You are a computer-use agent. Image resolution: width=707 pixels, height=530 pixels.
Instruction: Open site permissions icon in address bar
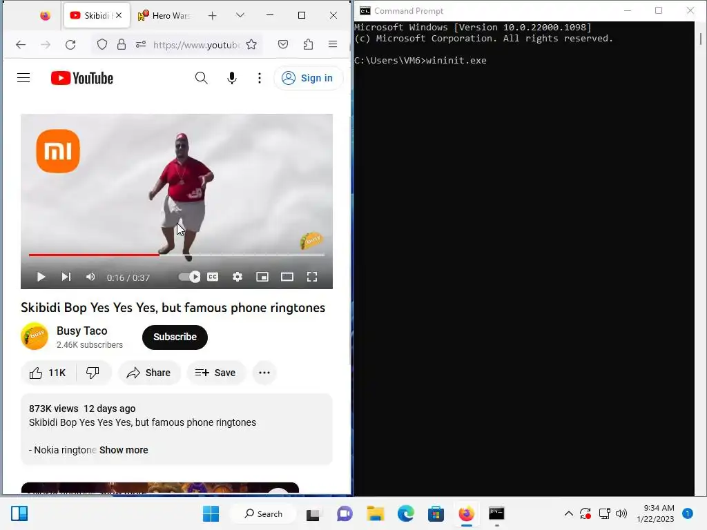point(141,45)
